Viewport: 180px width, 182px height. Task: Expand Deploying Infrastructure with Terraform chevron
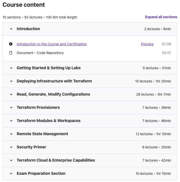[11, 81]
